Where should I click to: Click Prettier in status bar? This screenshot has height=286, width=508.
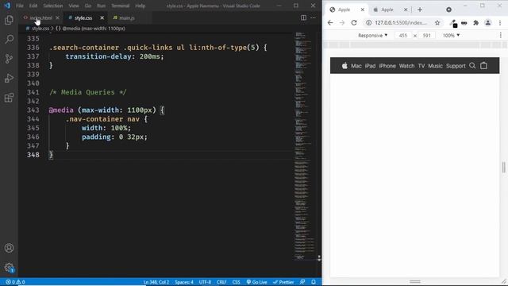click(x=283, y=282)
